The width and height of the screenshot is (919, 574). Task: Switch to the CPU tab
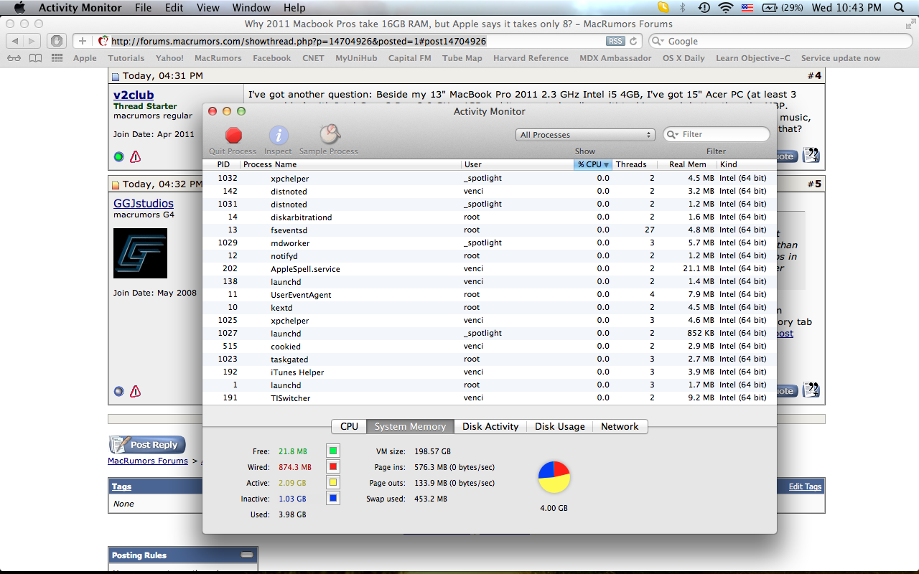coord(349,426)
